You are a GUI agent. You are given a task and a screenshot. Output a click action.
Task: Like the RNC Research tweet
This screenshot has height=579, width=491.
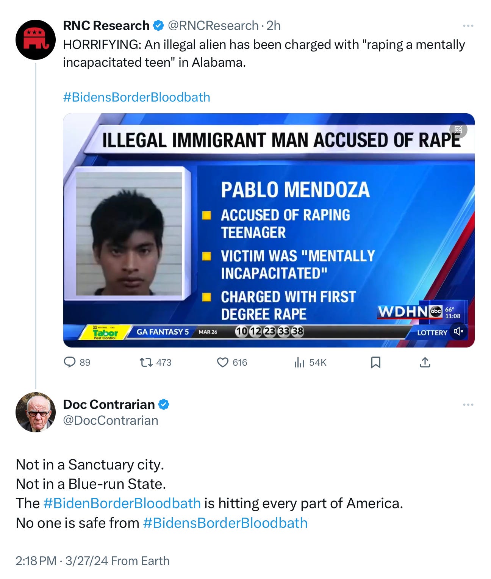pos(222,363)
